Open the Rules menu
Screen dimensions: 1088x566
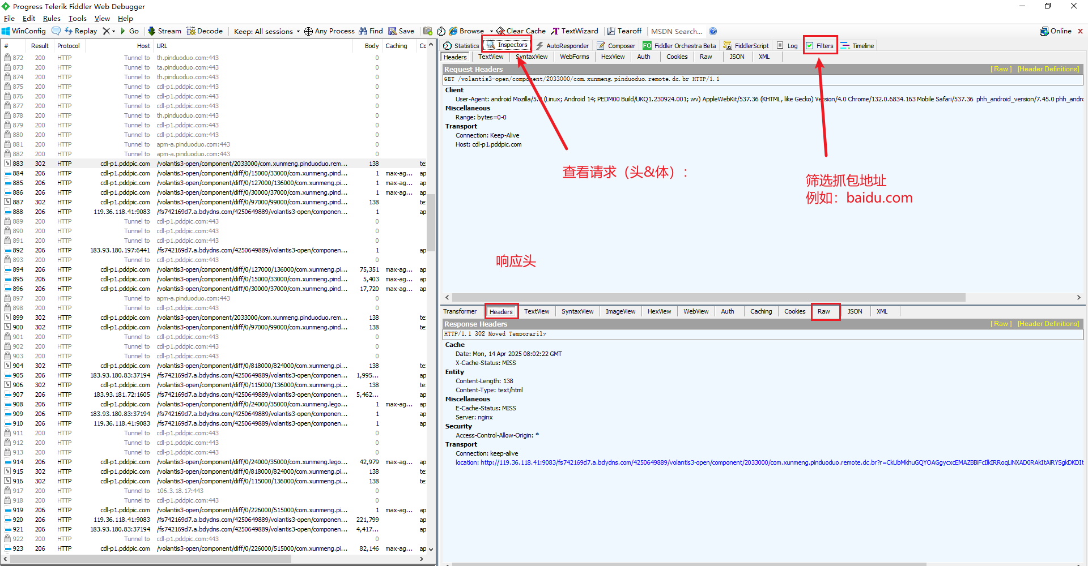tap(52, 19)
